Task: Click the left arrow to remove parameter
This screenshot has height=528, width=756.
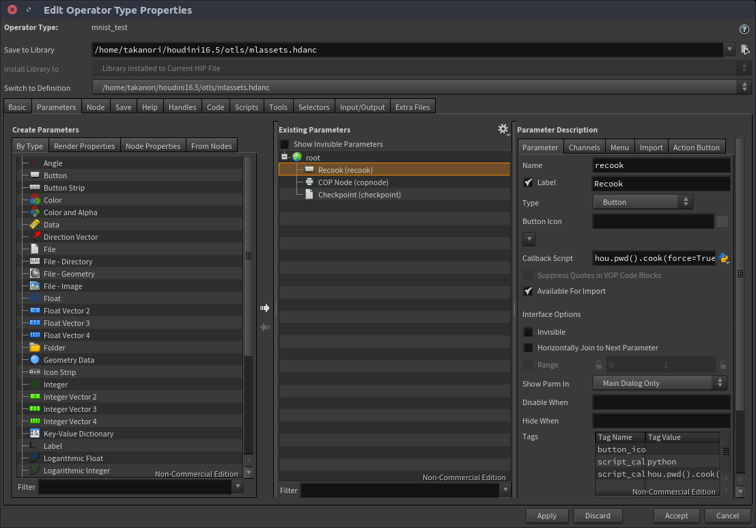Action: click(x=265, y=327)
